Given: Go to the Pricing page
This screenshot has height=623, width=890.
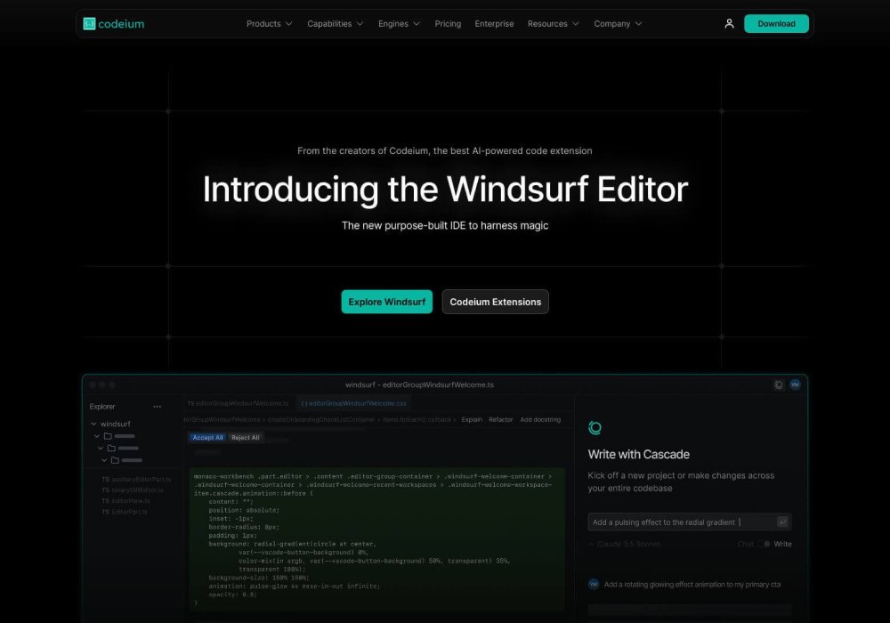Looking at the screenshot, I should [x=448, y=24].
